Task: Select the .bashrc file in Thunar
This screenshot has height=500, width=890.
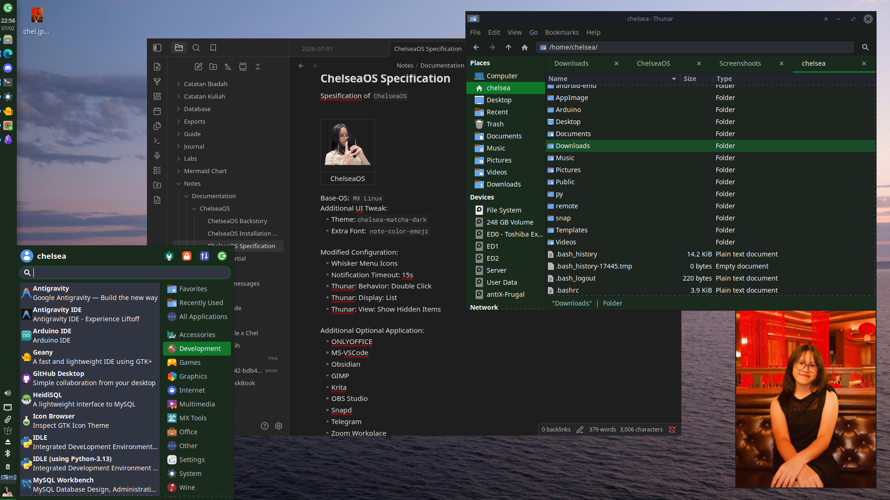Action: coord(710,290)
